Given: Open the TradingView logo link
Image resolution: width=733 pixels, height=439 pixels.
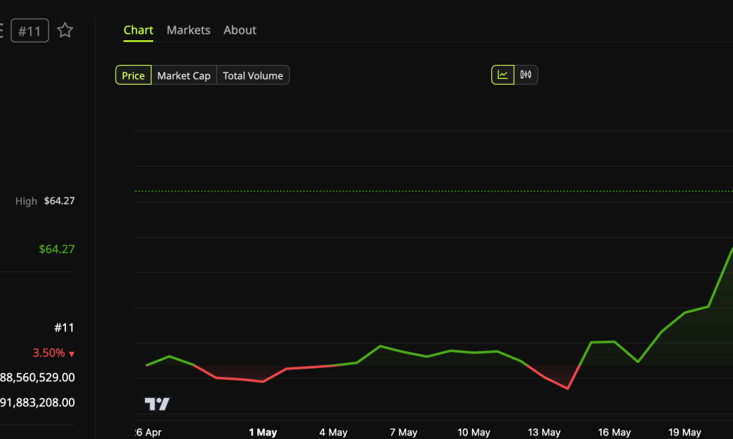Looking at the screenshot, I should pyautogui.click(x=157, y=404).
